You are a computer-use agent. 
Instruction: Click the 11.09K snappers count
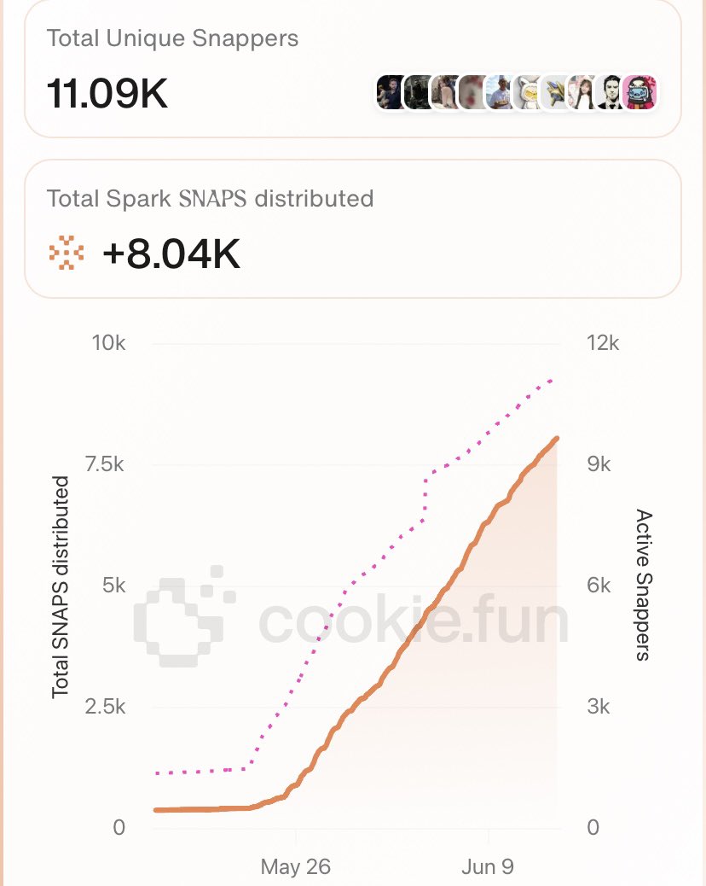107,93
